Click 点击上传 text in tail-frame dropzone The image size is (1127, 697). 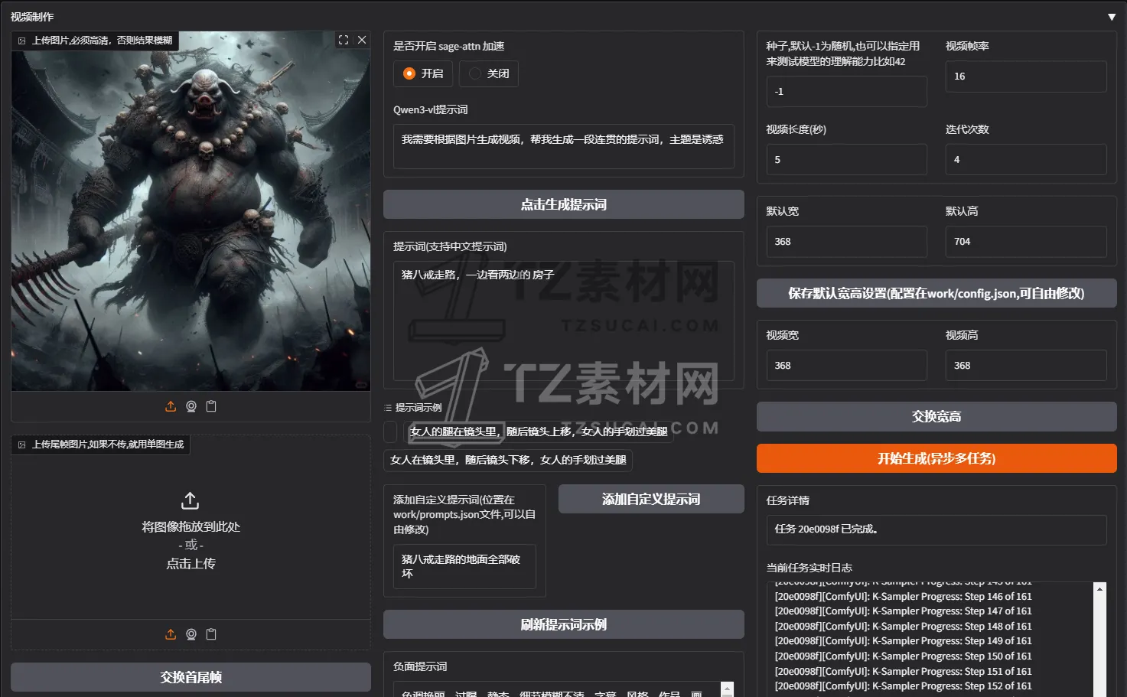pos(191,563)
